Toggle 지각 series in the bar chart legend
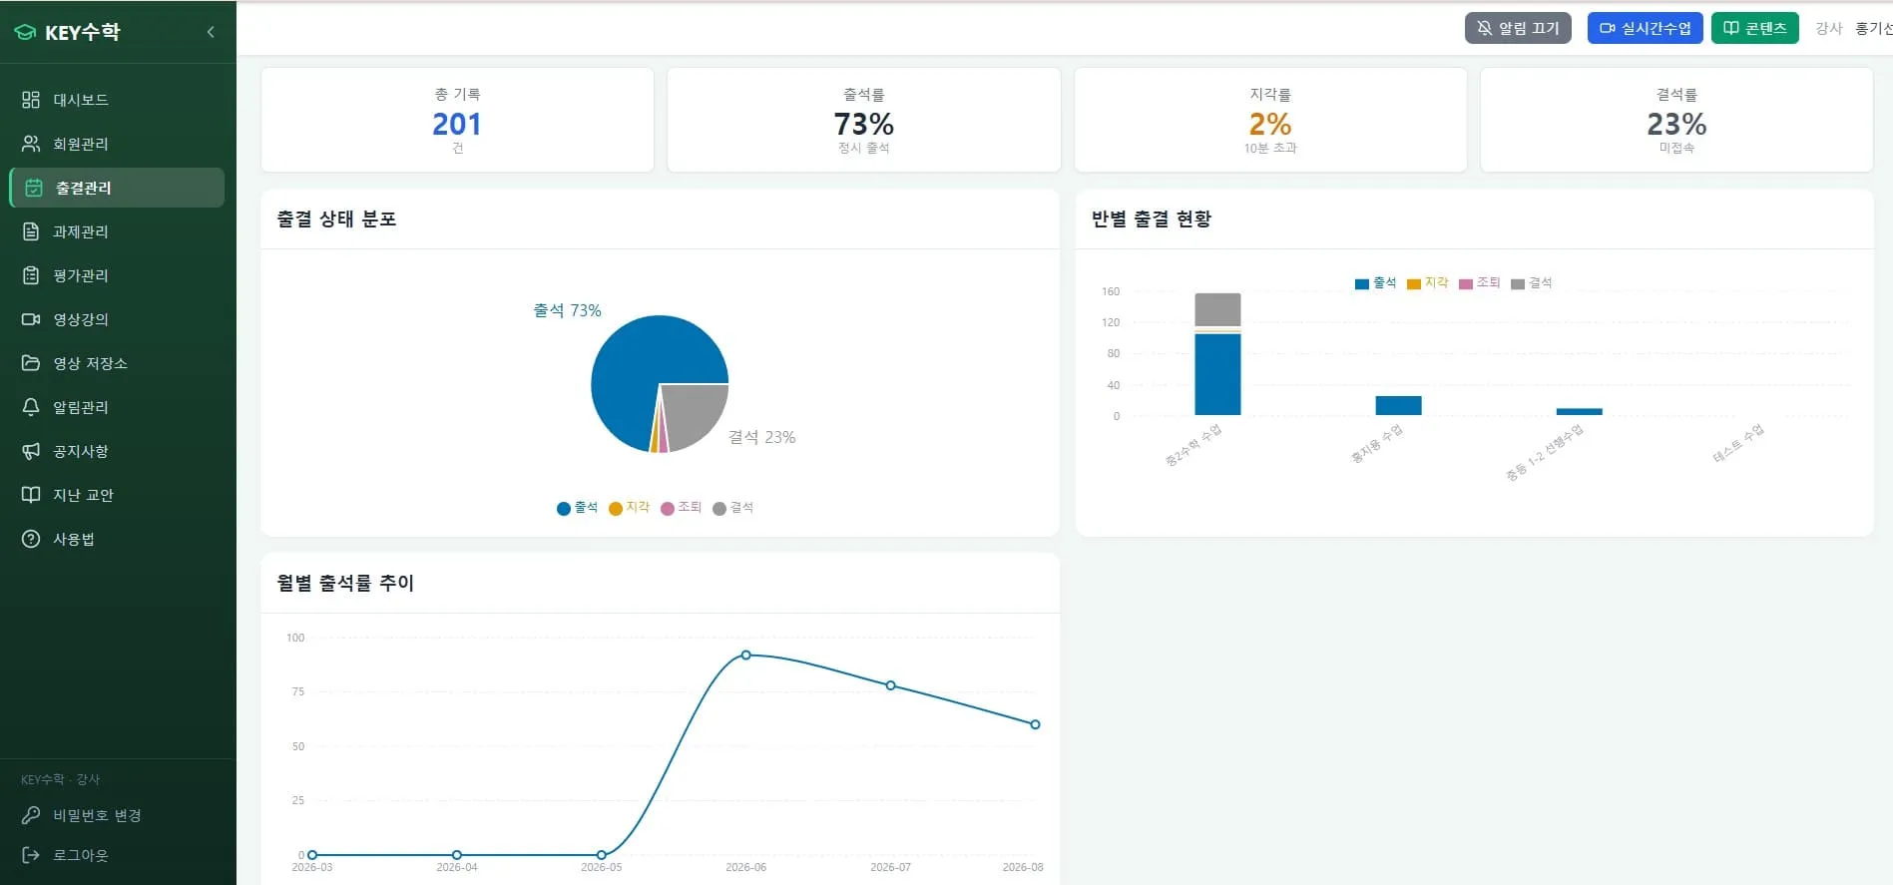1893x885 pixels. click(1427, 283)
